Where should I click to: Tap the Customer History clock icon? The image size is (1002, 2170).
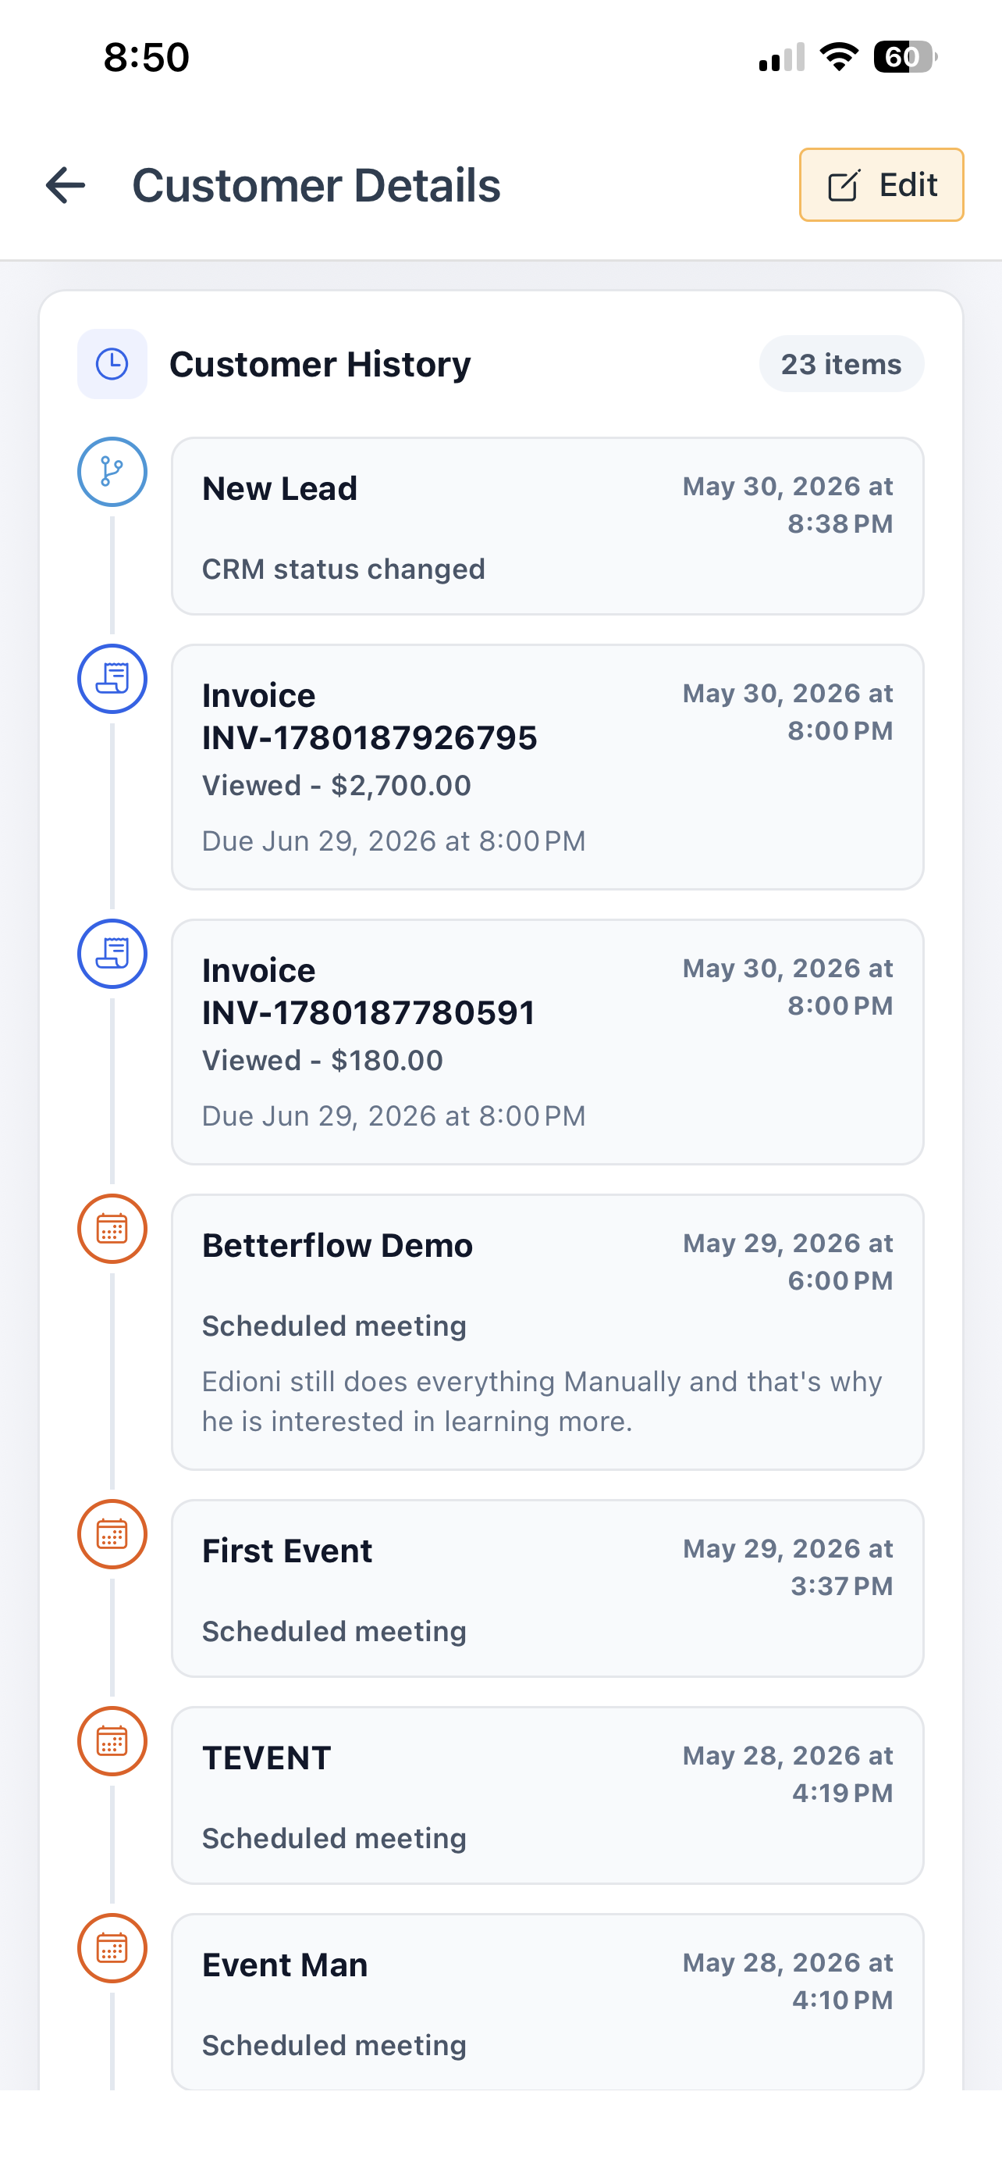112,364
